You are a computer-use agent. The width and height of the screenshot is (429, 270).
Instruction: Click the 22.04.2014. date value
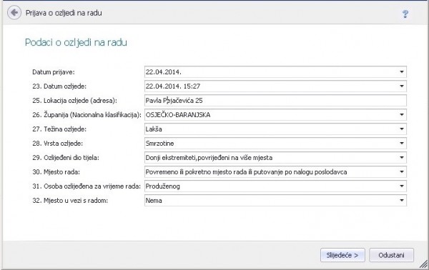[163, 72]
